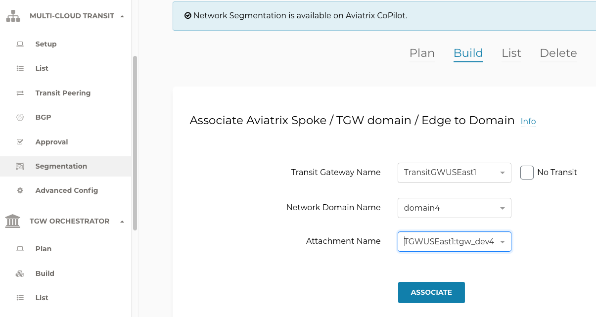
Task: Switch to the Delete tab
Action: click(558, 53)
